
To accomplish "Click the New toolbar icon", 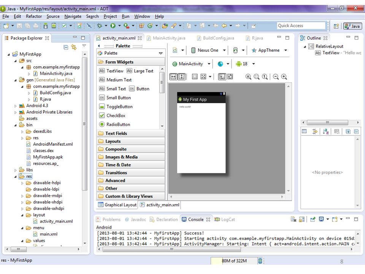I will pyautogui.click(x=6, y=25).
